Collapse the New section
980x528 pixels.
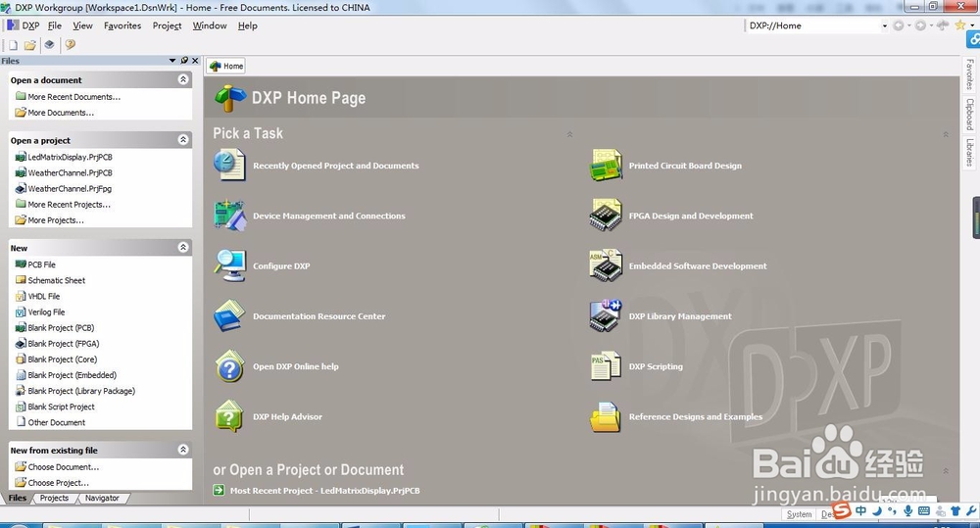183,247
